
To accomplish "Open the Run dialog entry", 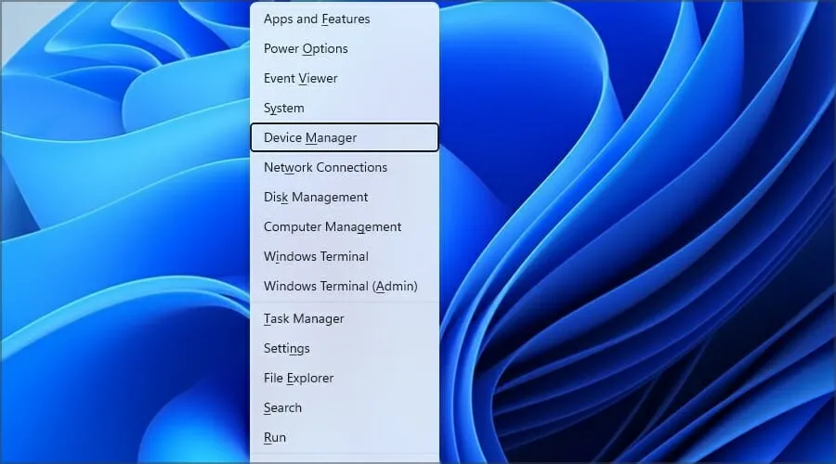I will (274, 438).
